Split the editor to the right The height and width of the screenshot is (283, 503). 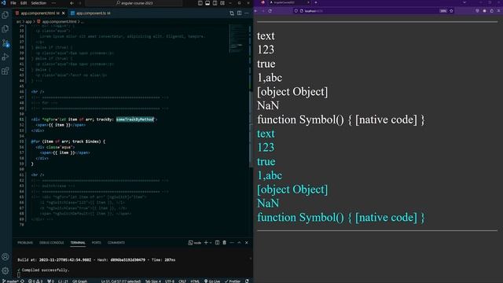pos(239,13)
